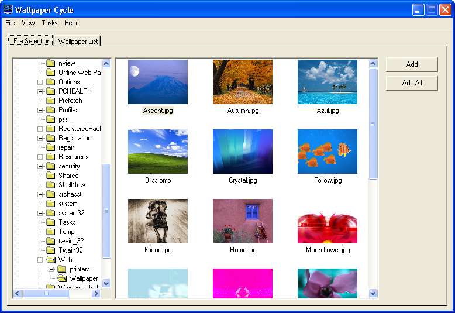
Task: Choose the Bliss.bmp green hill image
Action: pyautogui.click(x=158, y=152)
